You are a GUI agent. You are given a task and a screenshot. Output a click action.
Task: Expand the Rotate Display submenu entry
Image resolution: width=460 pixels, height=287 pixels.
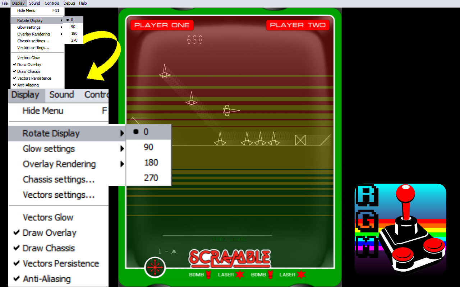(x=37, y=20)
